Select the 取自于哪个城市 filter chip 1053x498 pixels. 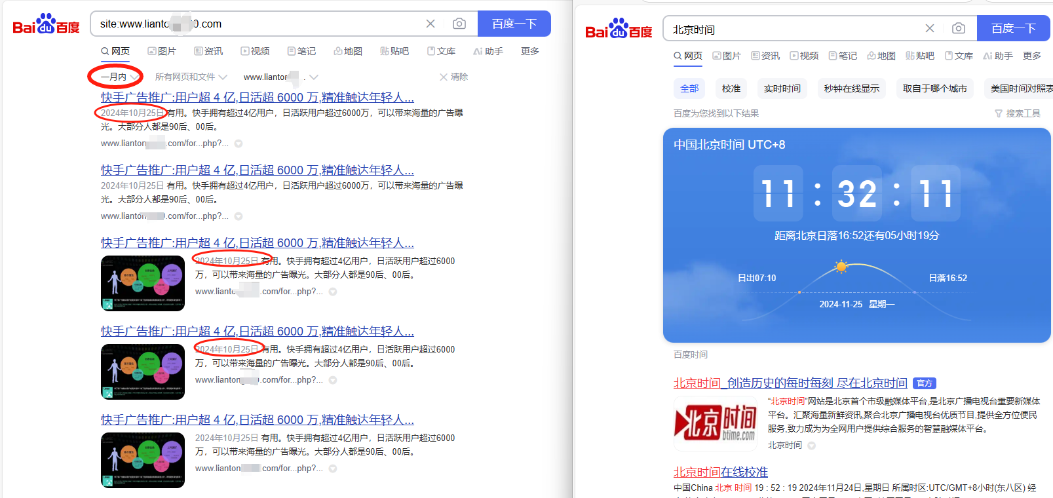[x=935, y=88]
